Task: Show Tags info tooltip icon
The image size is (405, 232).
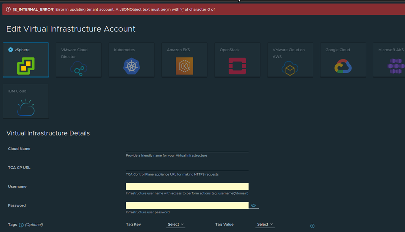Action: (x=21, y=225)
